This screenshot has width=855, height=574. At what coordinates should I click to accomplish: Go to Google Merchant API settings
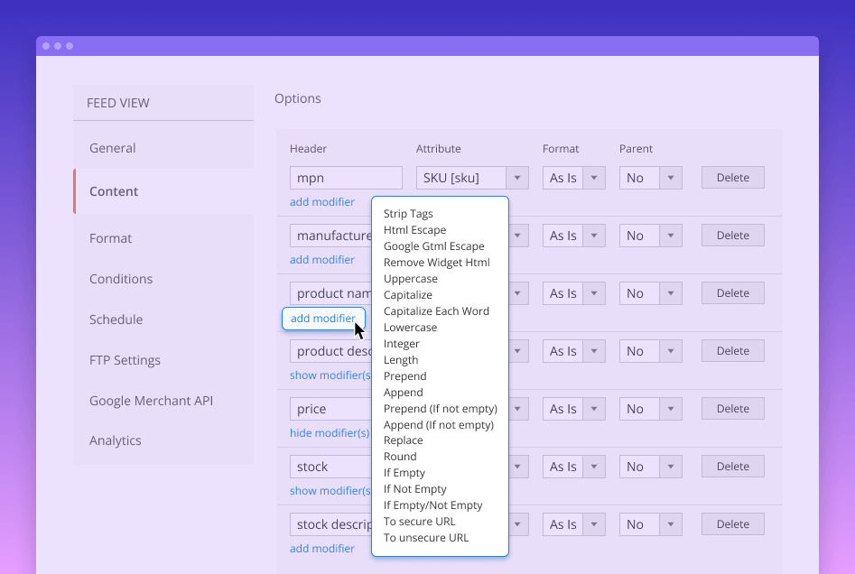[x=151, y=400]
